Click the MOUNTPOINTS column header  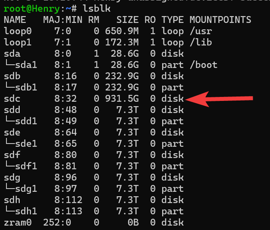(x=221, y=20)
